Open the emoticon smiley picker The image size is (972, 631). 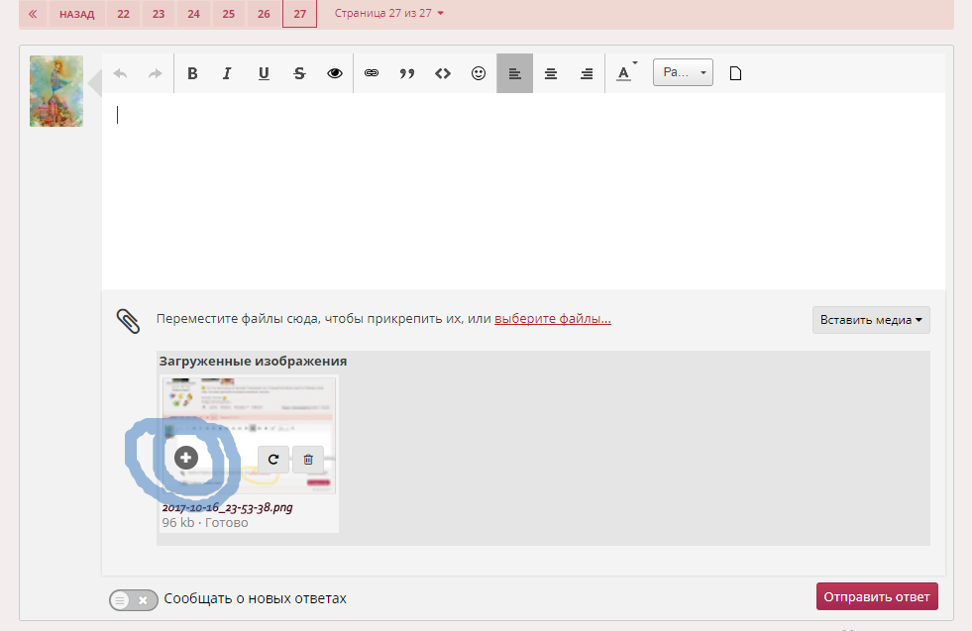[x=479, y=73]
